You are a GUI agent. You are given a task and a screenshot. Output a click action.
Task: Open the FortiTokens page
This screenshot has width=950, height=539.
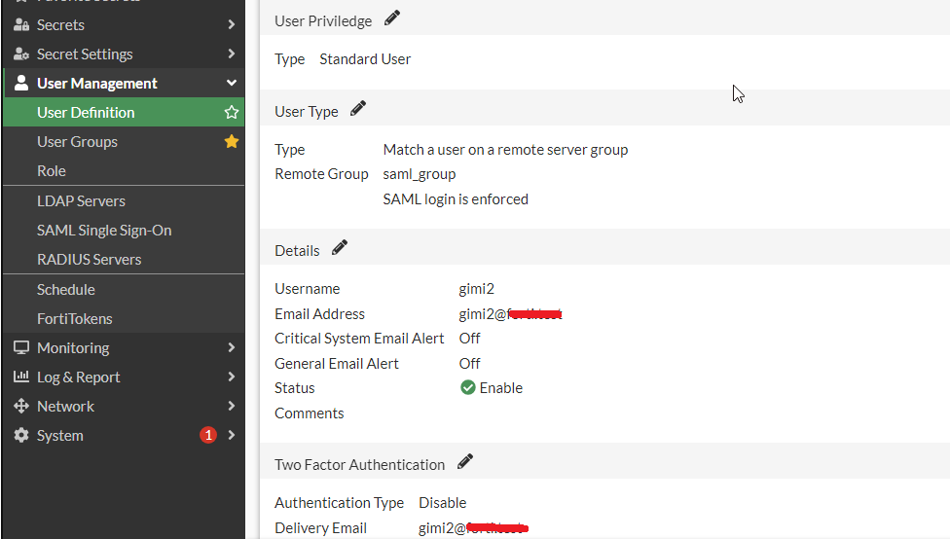tap(75, 319)
